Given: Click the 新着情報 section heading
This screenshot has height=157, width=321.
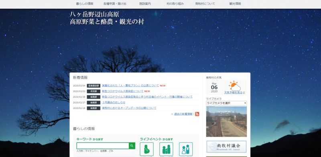Looking at the screenshot, I should 80,77.
